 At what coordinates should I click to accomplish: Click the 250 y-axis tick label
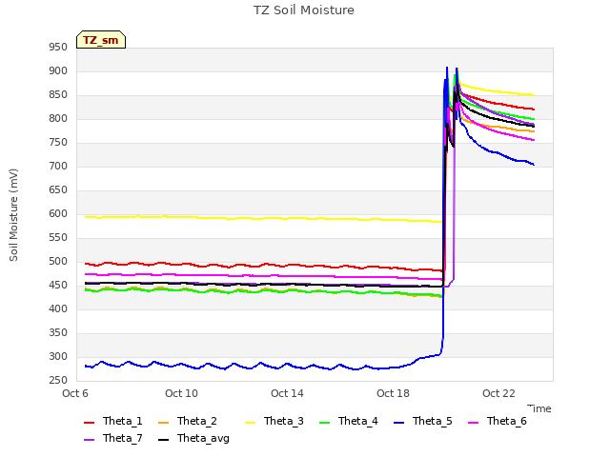pyautogui.click(x=58, y=381)
